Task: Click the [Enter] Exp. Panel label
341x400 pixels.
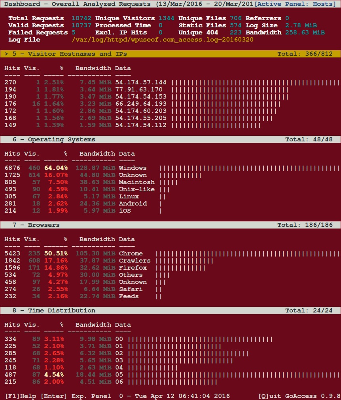Action: (76, 396)
